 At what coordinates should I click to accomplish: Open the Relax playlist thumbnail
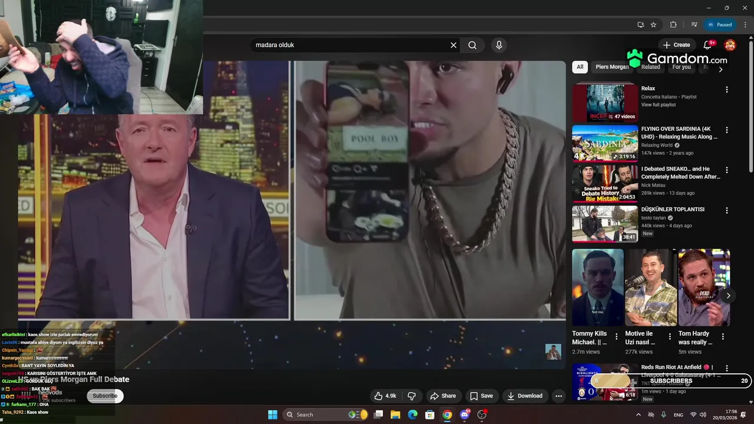(605, 102)
